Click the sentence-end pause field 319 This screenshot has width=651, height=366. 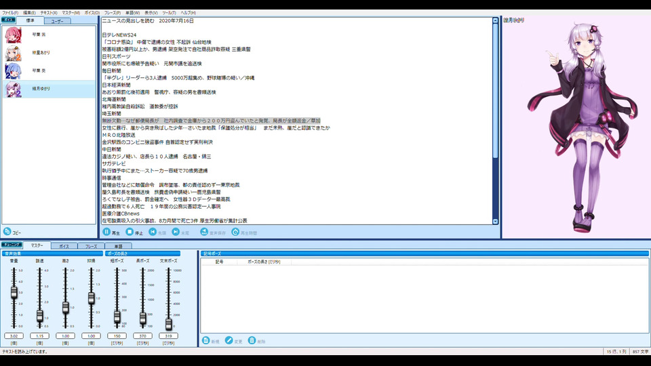coord(168,335)
